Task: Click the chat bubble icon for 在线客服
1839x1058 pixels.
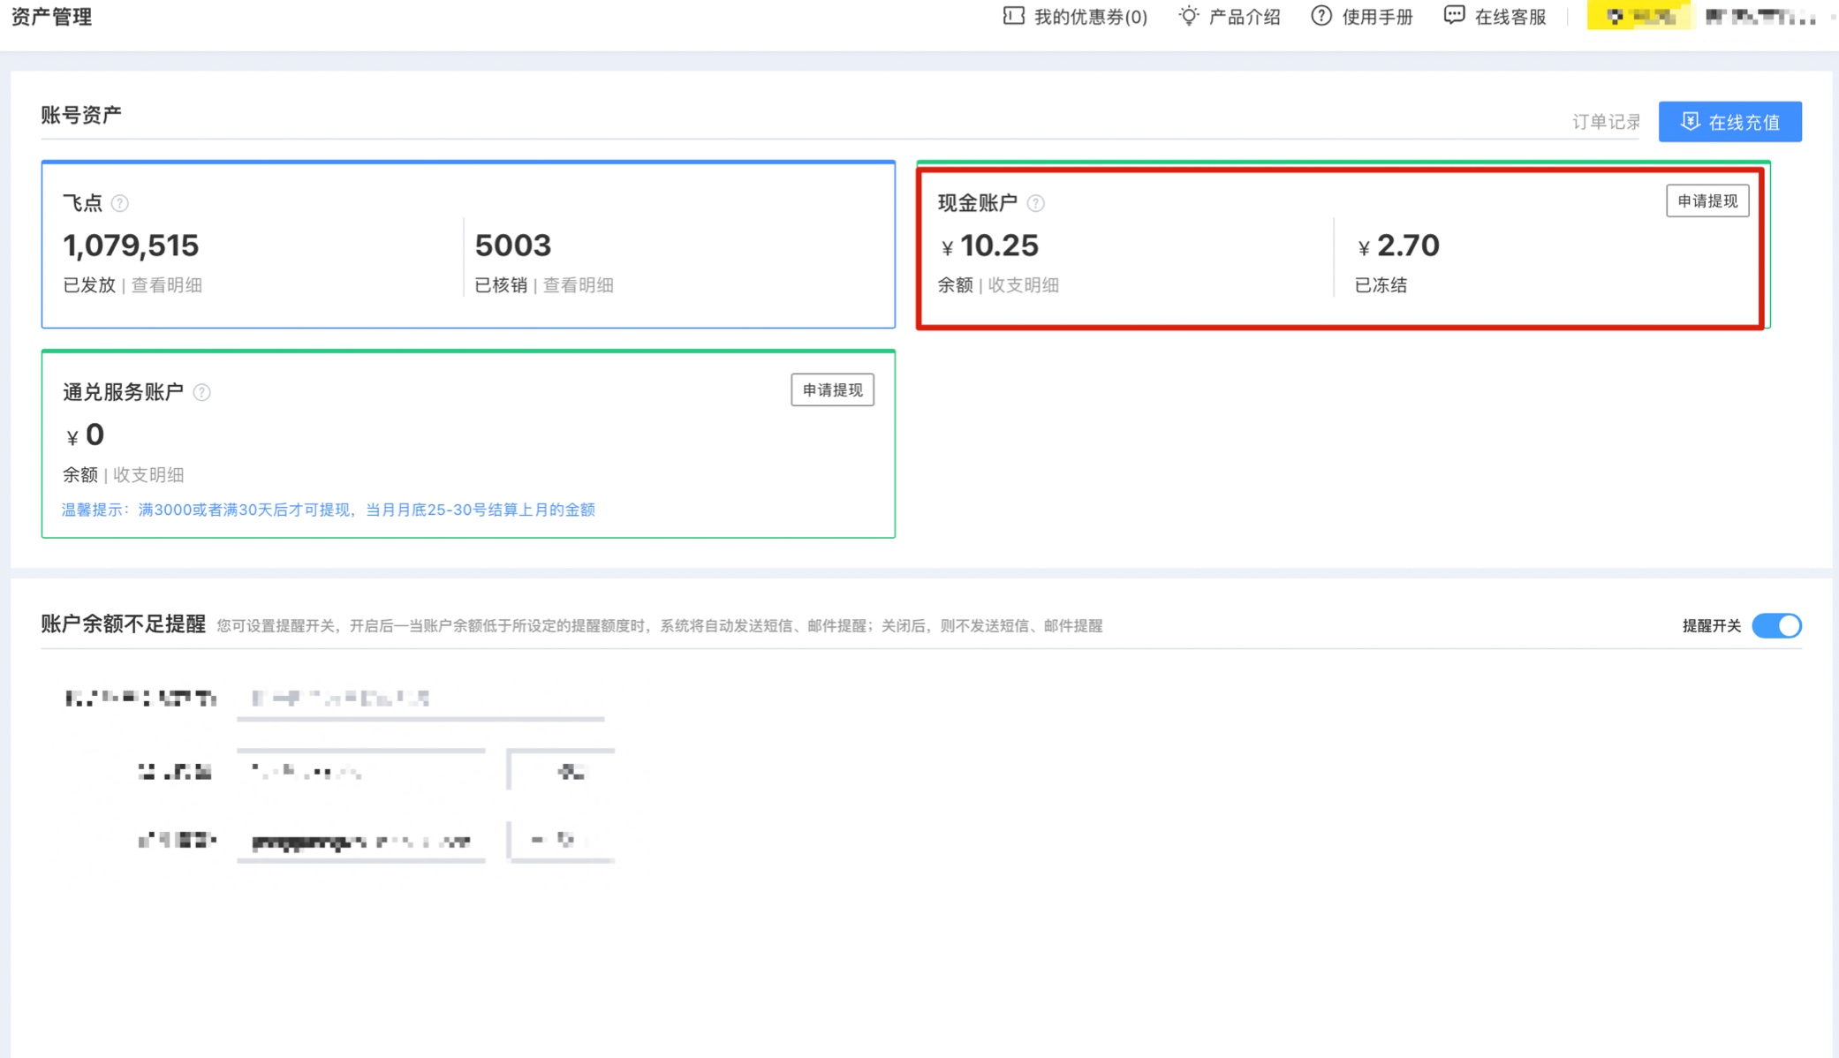Action: tap(1454, 16)
